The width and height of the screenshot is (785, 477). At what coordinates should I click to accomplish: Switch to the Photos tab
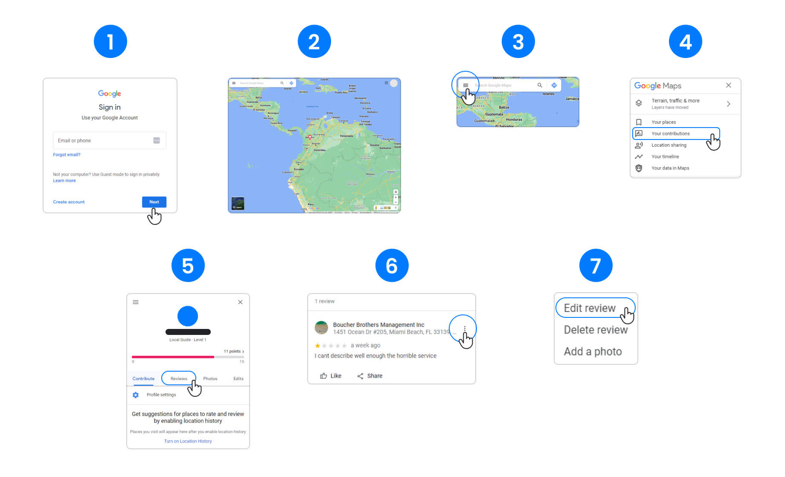pyautogui.click(x=210, y=378)
